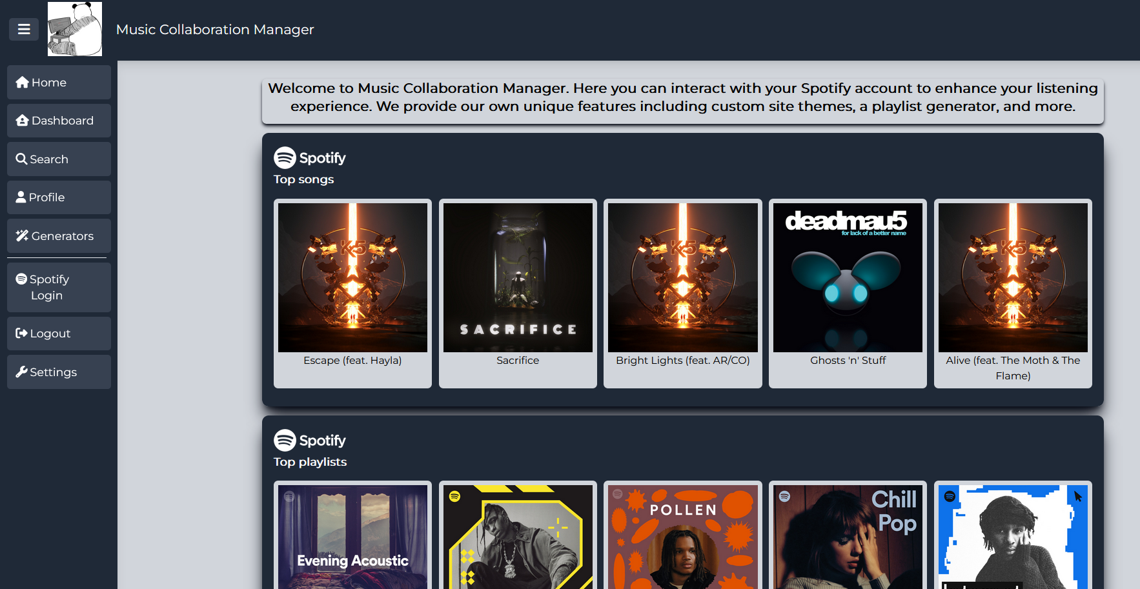The image size is (1140, 589).
Task: Click Music Collaboration Manager title
Action: [215, 29]
